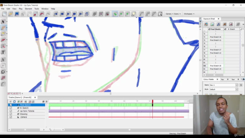This screenshot has height=138, width=245.
Task: Open the Camera view dropdown
Action: 169,14
